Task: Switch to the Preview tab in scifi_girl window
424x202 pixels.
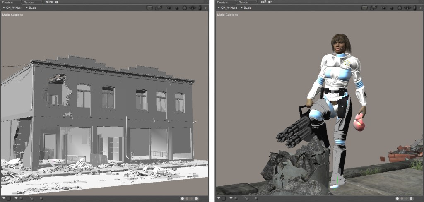Action: point(222,2)
